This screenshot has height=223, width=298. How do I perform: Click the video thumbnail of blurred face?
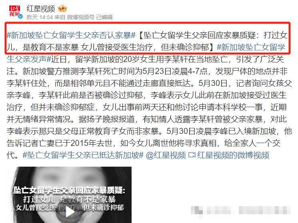[x=69, y=195]
